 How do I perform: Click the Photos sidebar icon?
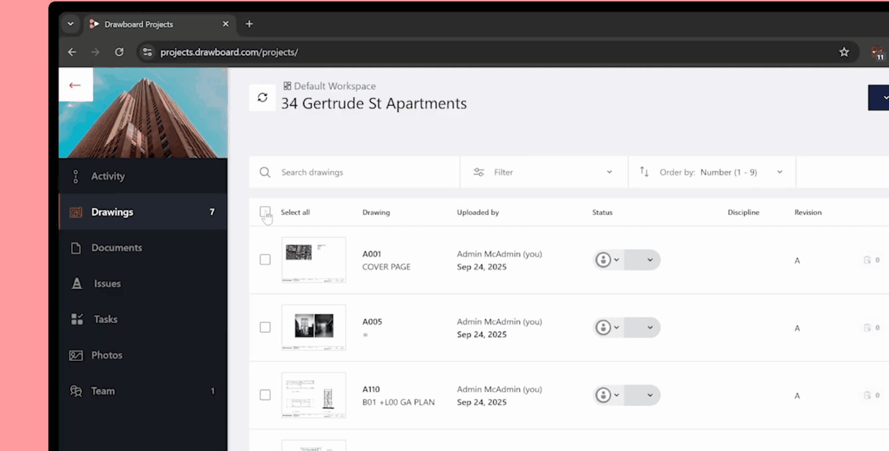point(76,355)
